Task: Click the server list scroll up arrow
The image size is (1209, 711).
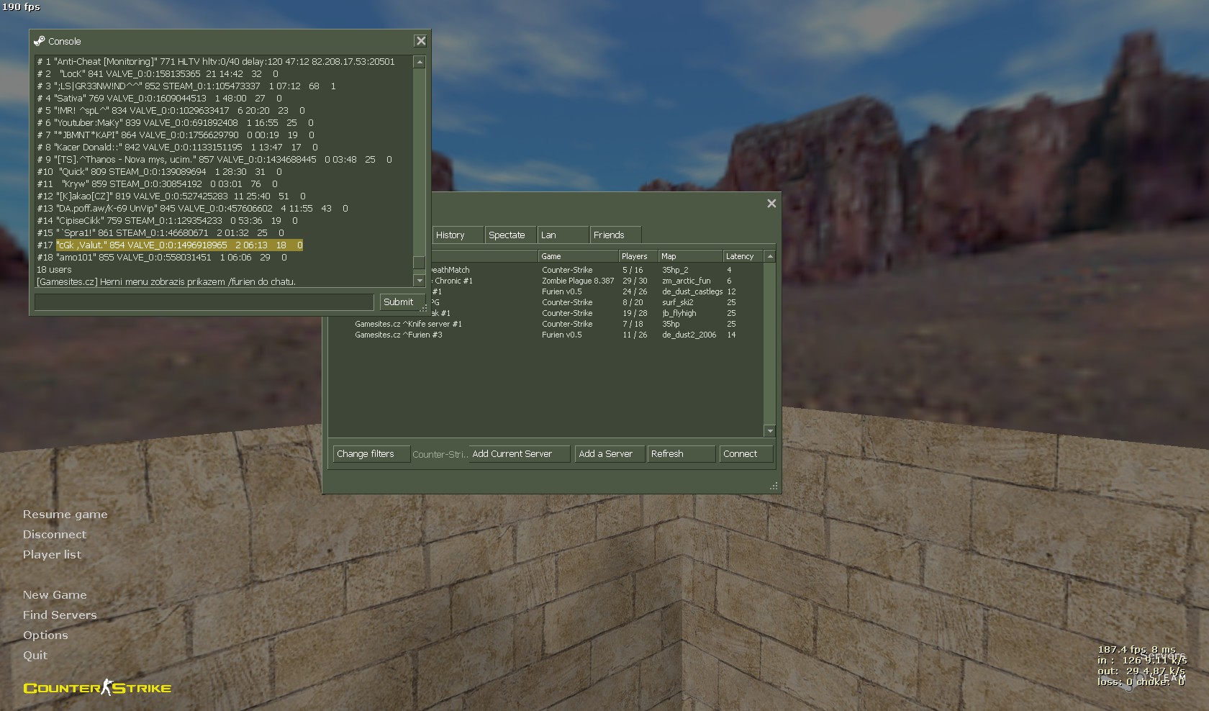Action: (770, 256)
